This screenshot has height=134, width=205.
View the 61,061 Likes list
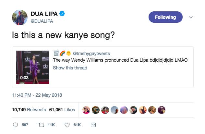click(x=62, y=110)
